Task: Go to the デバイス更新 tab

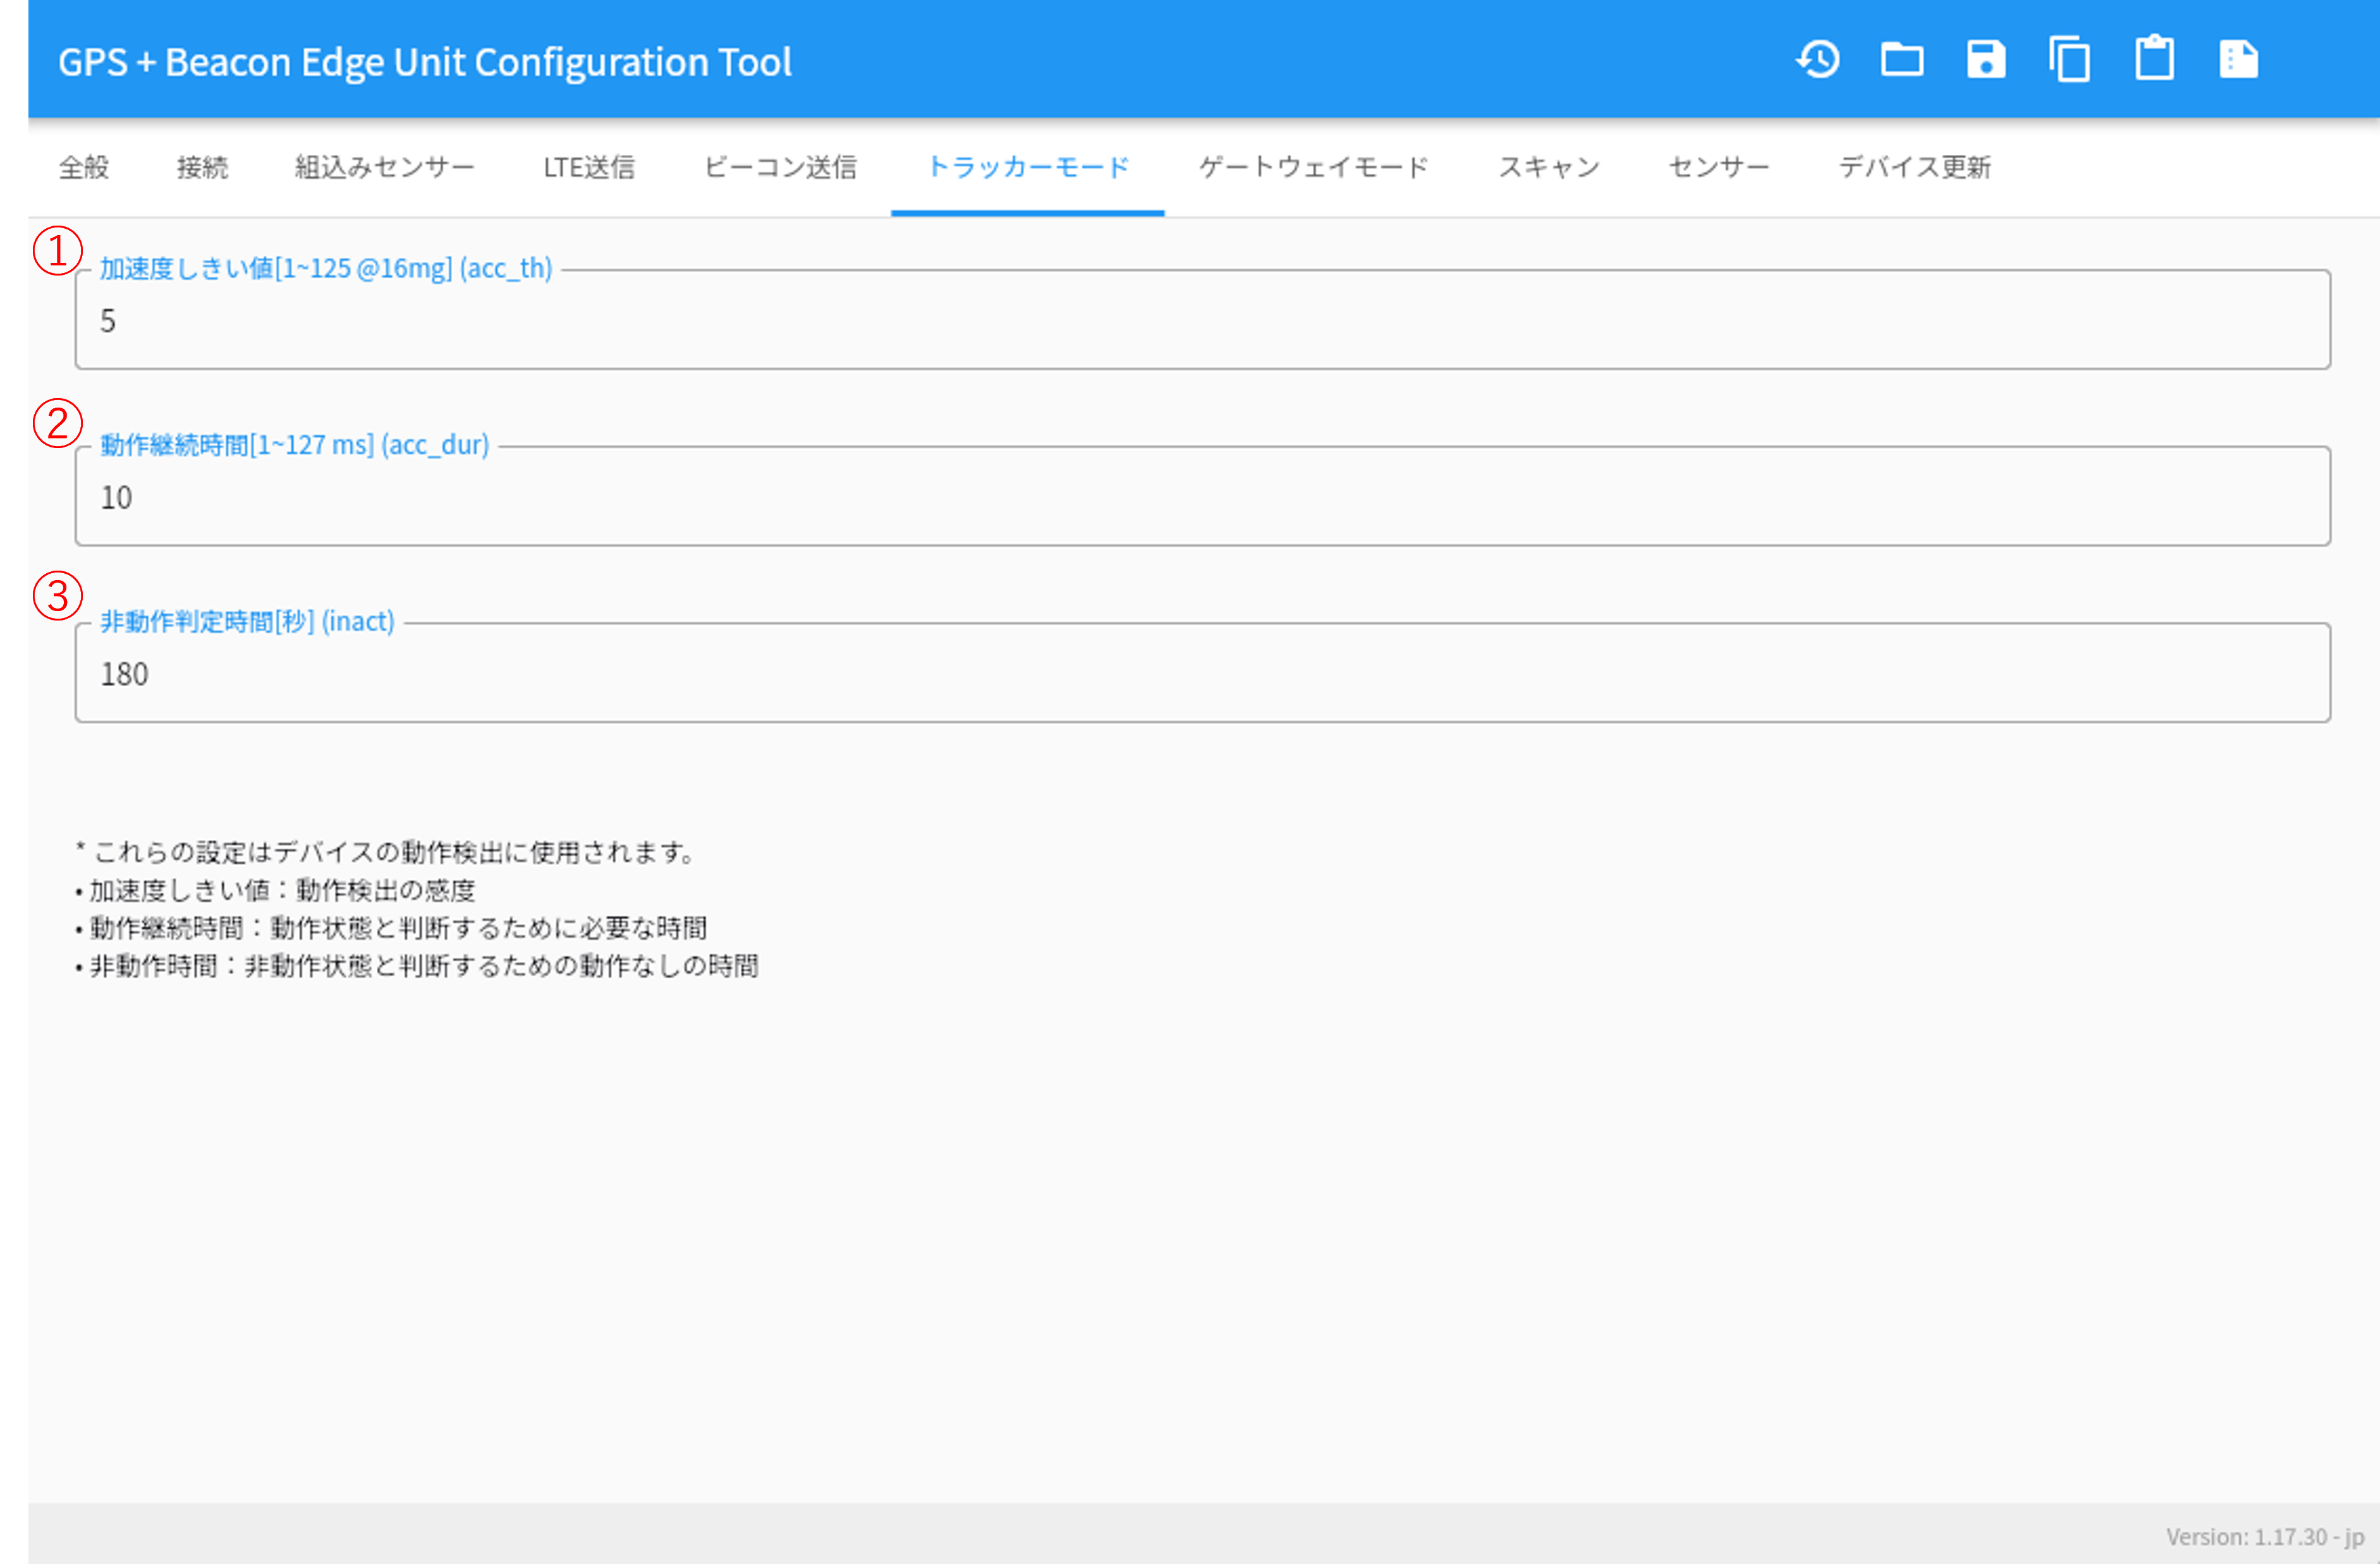Action: (1915, 168)
